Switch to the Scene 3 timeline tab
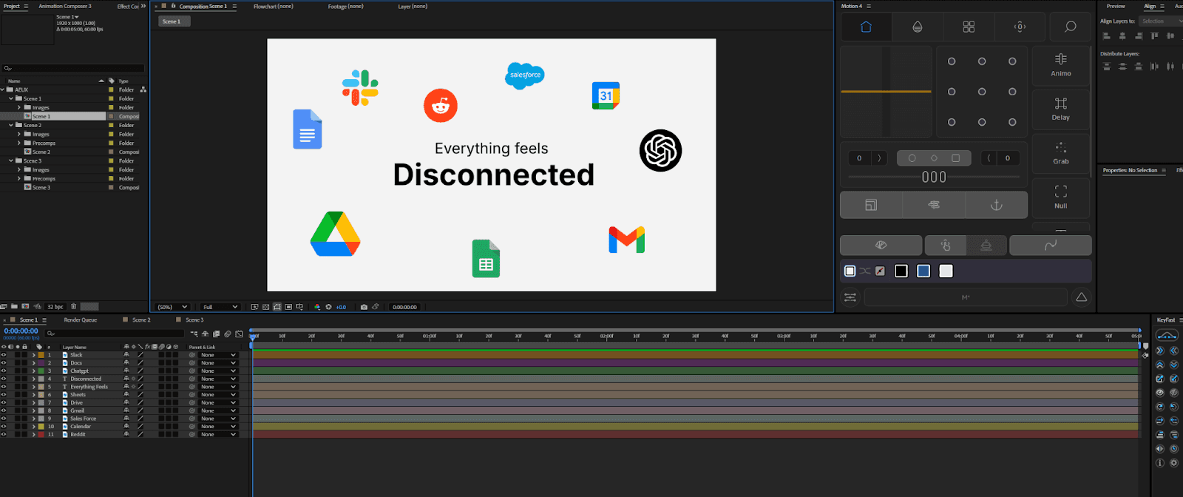 (x=194, y=320)
